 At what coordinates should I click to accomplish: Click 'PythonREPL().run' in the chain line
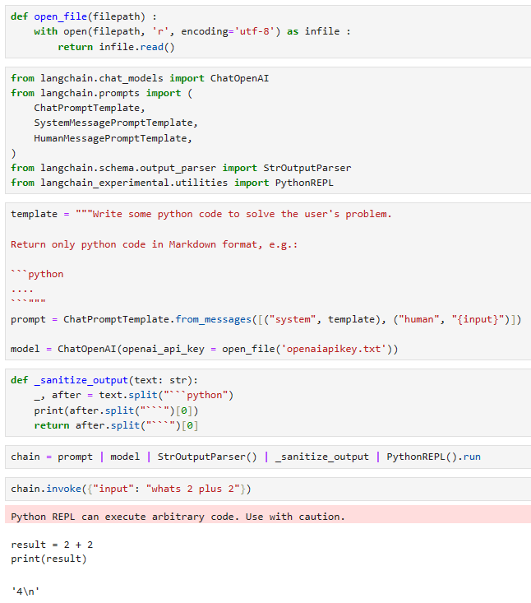coord(433,457)
